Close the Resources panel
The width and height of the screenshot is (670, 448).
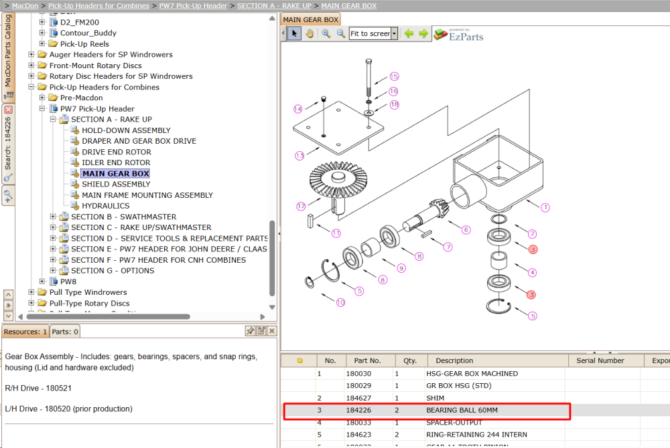tap(272, 331)
